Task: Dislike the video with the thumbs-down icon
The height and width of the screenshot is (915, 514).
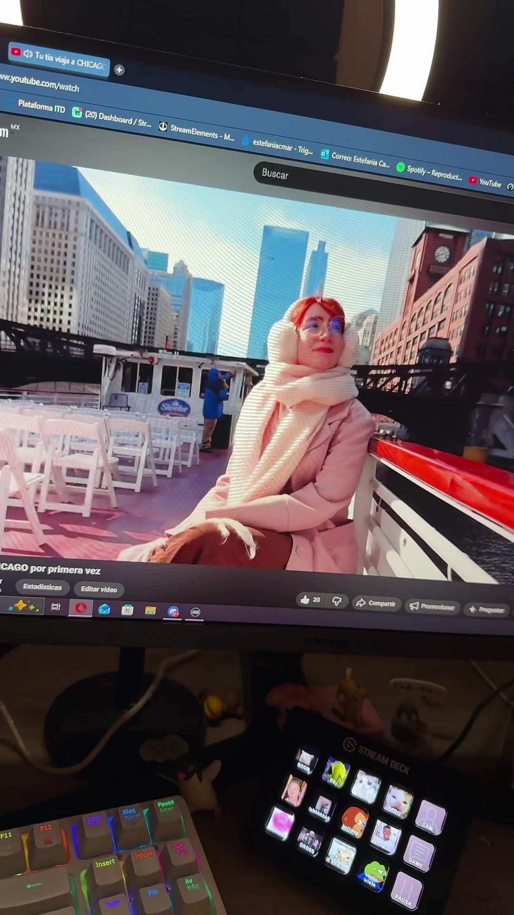Action: point(337,601)
